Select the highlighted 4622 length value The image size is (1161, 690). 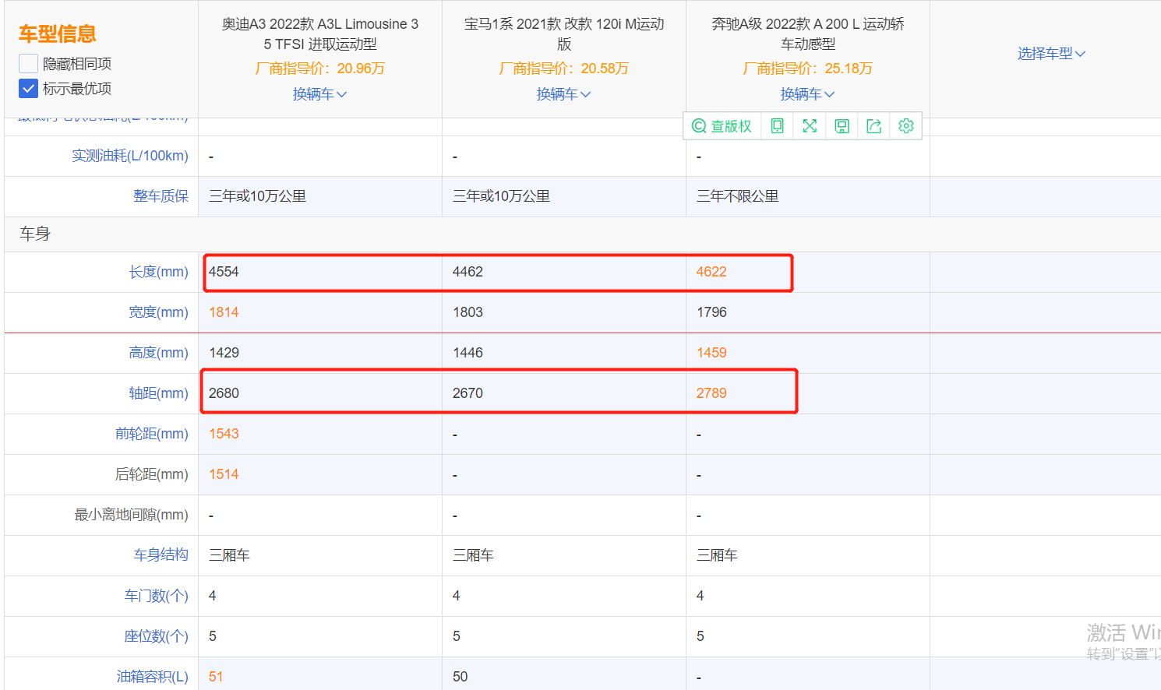click(x=711, y=271)
